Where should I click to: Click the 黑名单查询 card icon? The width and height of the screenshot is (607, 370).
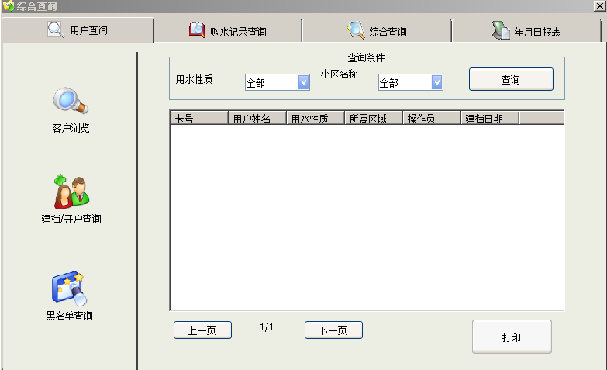[x=69, y=289]
